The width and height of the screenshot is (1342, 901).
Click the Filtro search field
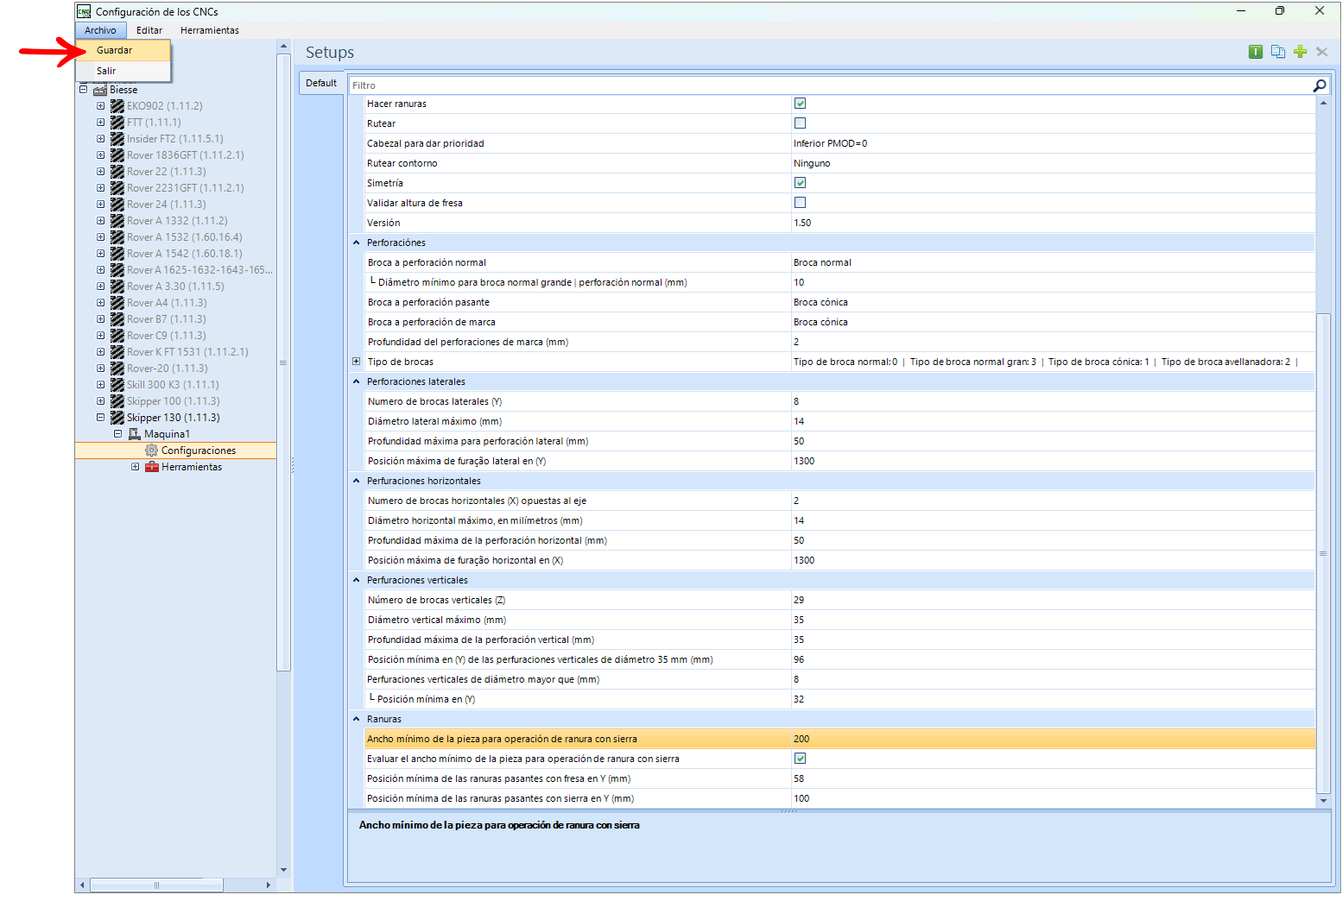click(829, 85)
